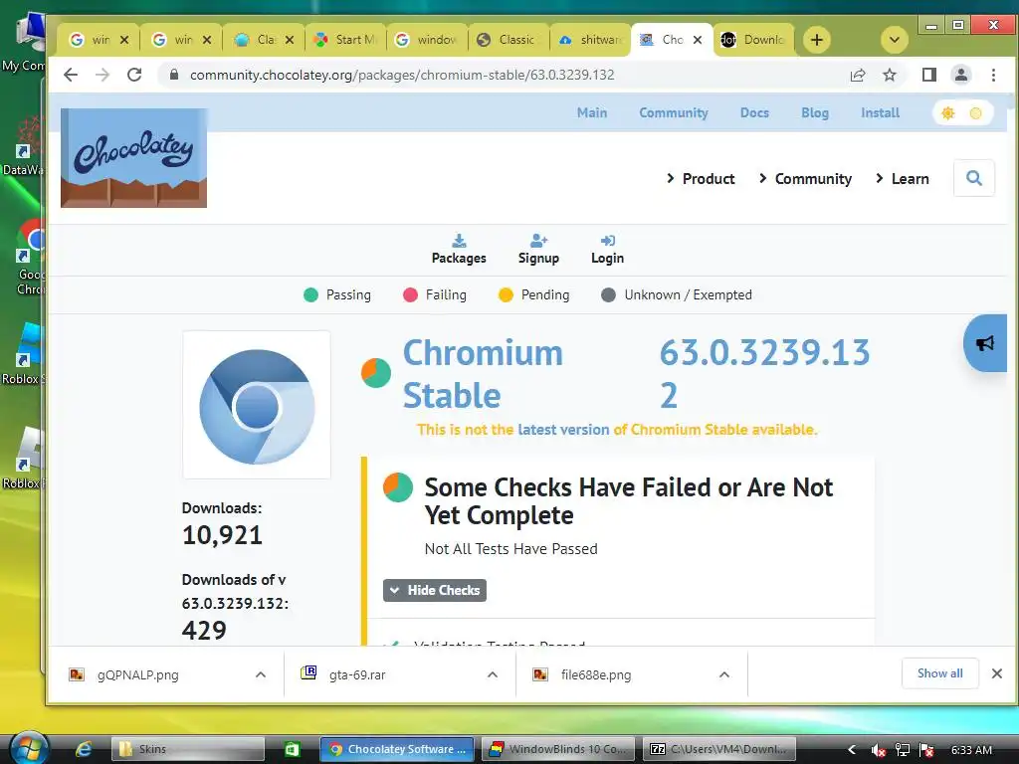Open a new tab with the plus button

pyautogui.click(x=817, y=40)
